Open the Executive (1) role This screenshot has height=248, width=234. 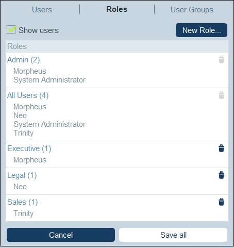point(29,148)
